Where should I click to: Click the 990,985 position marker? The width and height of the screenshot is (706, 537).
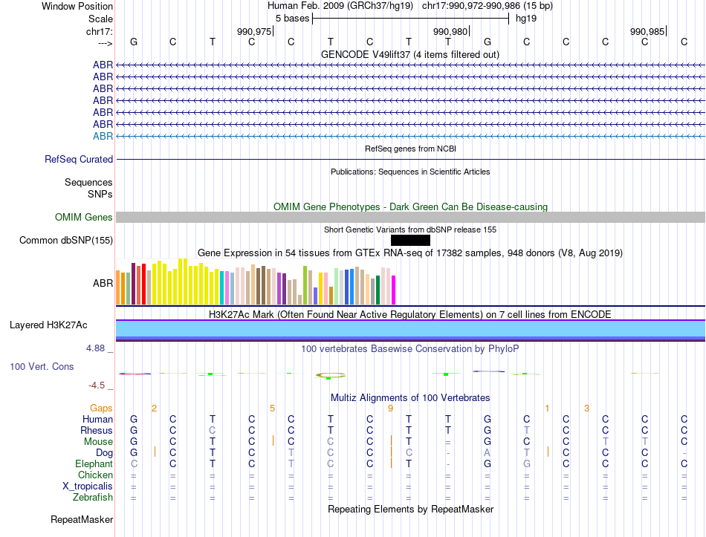click(647, 31)
